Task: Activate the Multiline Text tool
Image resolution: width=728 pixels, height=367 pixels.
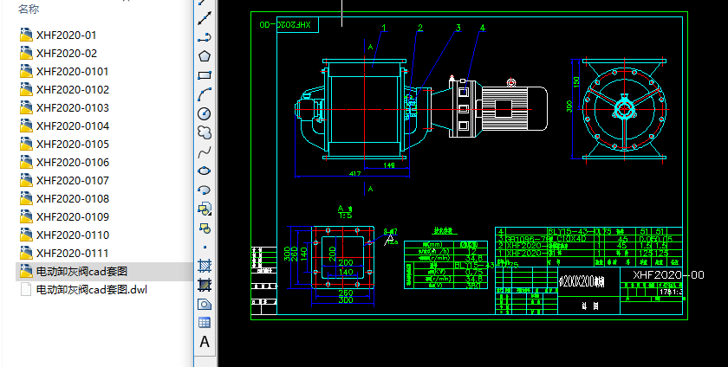Action: coord(205,342)
